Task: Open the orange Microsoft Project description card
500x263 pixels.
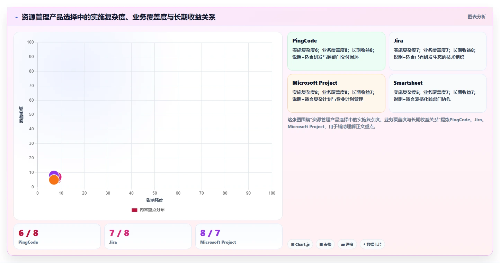Action: pos(336,93)
